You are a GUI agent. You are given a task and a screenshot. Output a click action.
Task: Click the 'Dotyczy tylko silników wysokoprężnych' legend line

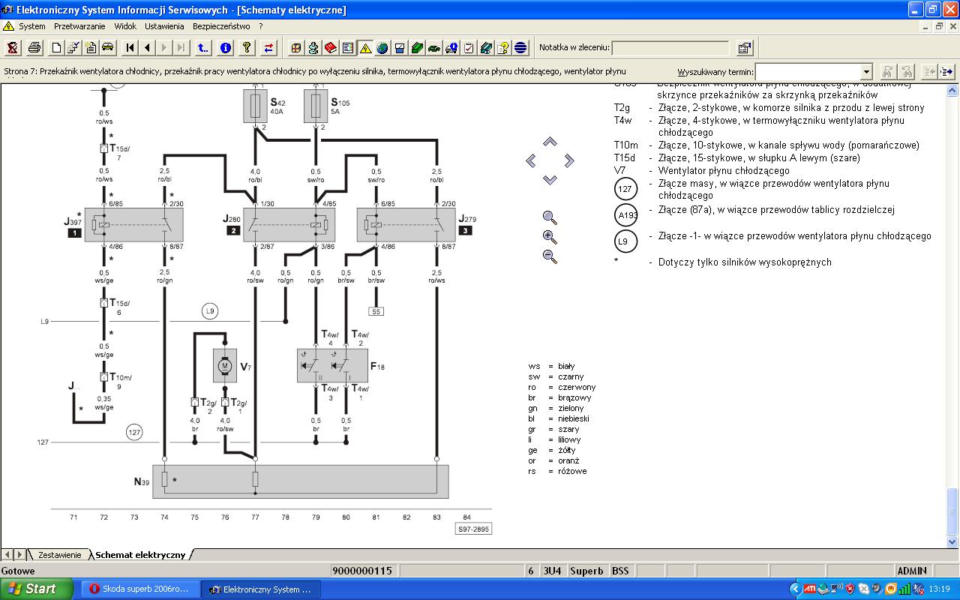[745, 262]
